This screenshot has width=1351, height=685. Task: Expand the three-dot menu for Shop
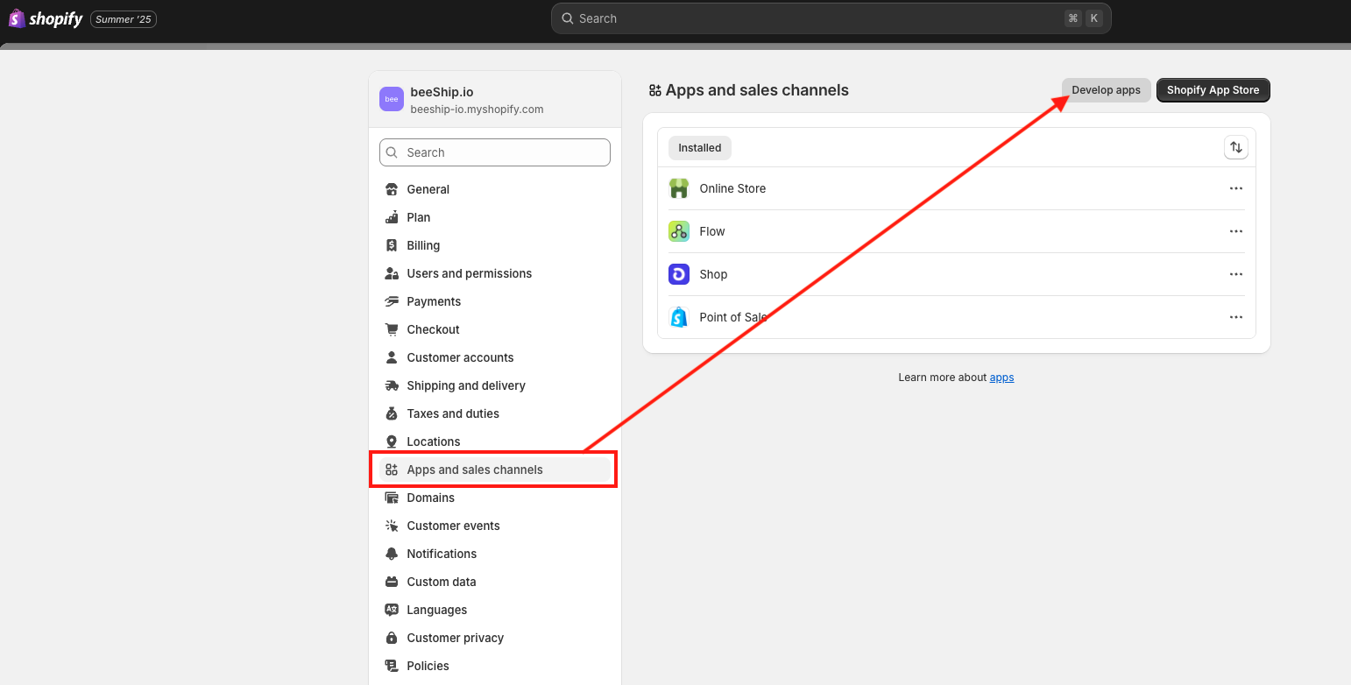[1235, 274]
